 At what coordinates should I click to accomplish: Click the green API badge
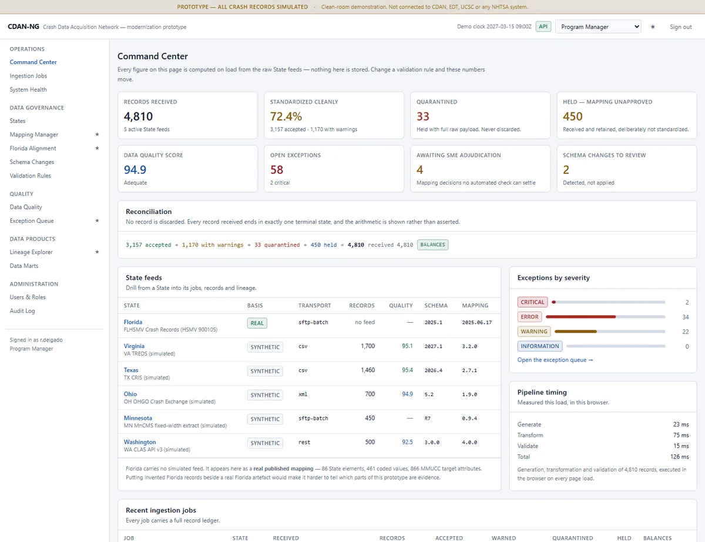point(543,26)
